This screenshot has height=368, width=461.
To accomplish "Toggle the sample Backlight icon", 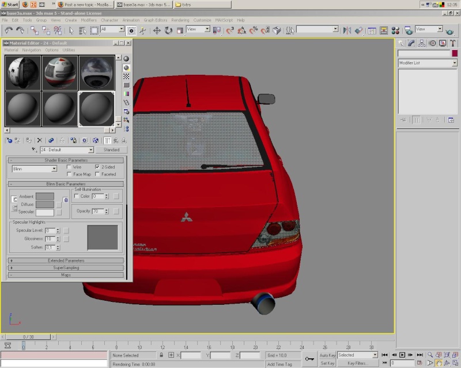I will tap(126, 68).
